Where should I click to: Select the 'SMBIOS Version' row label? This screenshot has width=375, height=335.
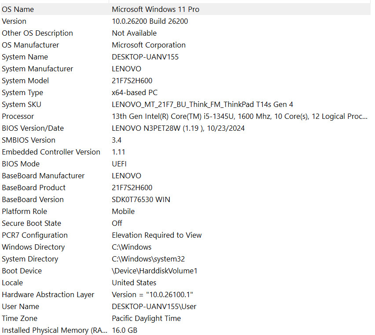point(29,140)
